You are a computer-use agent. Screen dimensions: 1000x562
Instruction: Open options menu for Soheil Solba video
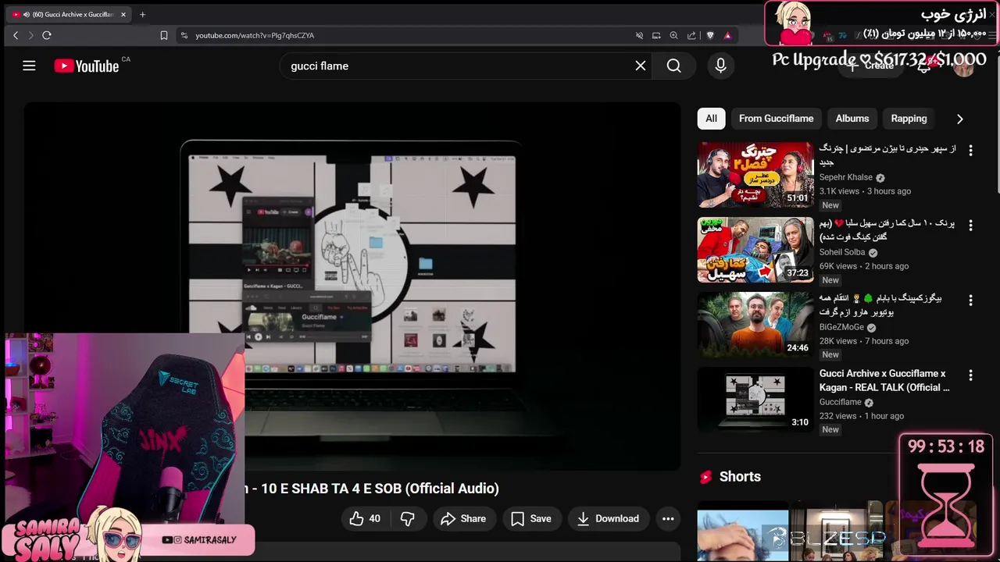[x=970, y=225]
